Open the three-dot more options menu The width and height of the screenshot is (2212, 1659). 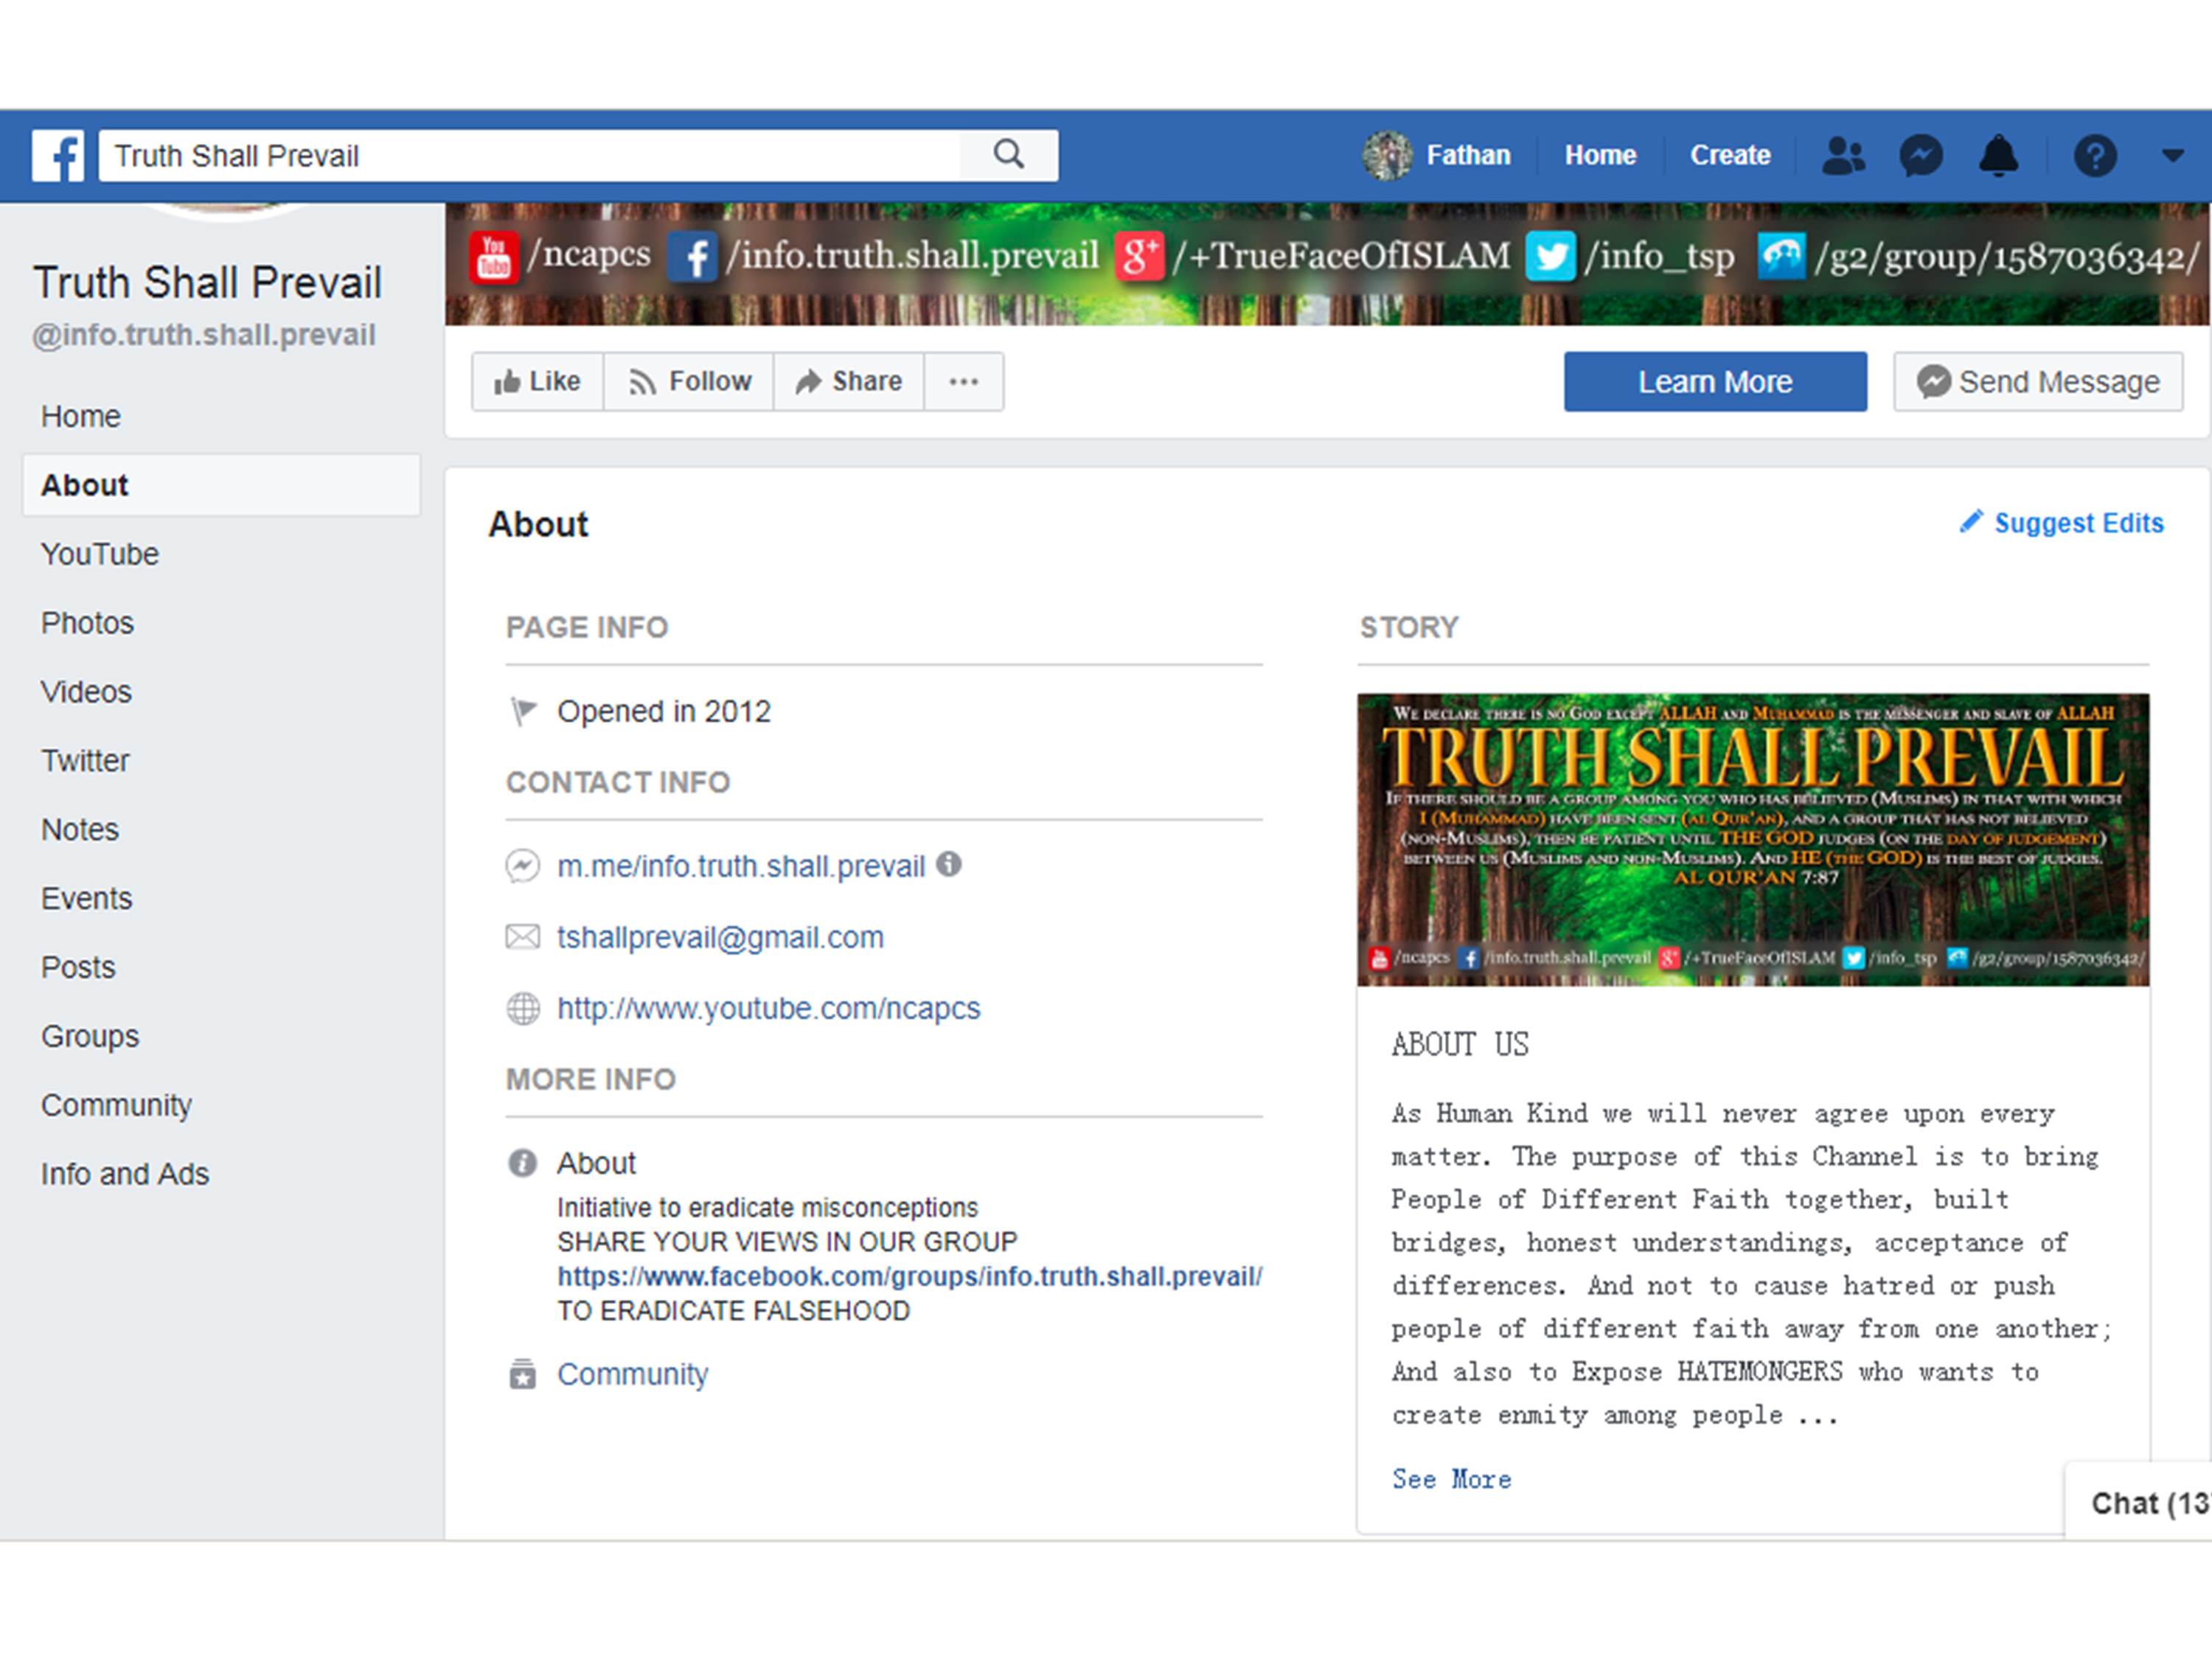963,381
